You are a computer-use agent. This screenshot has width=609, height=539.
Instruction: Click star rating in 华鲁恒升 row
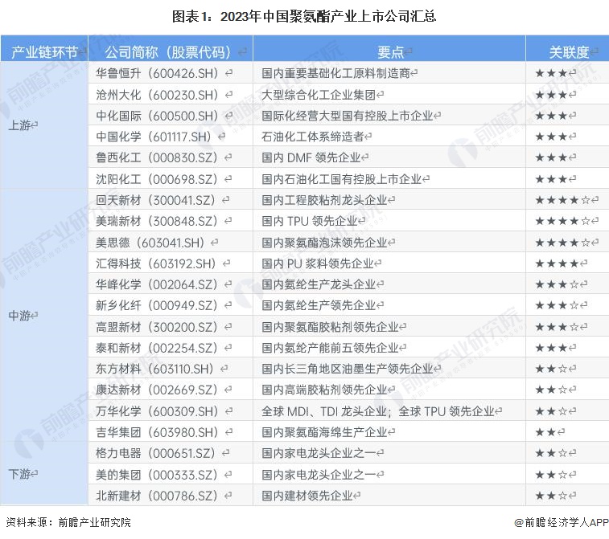[x=552, y=73]
